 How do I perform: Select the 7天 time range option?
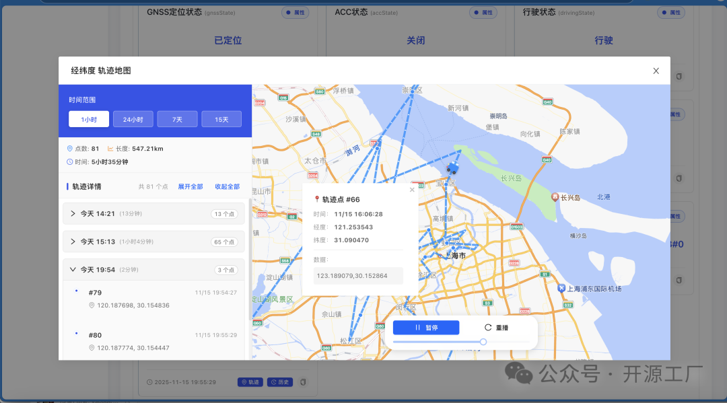tap(177, 119)
